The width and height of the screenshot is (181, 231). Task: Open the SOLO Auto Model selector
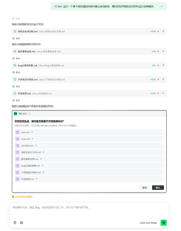pyautogui.click(x=148, y=223)
